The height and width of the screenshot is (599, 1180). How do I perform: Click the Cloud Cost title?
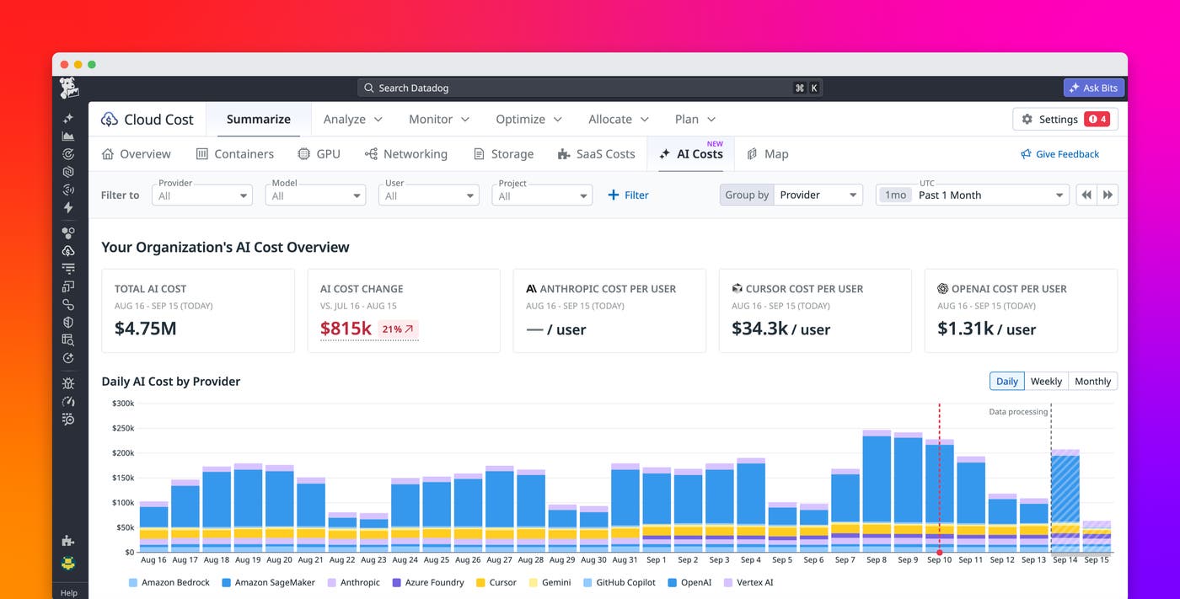click(158, 120)
